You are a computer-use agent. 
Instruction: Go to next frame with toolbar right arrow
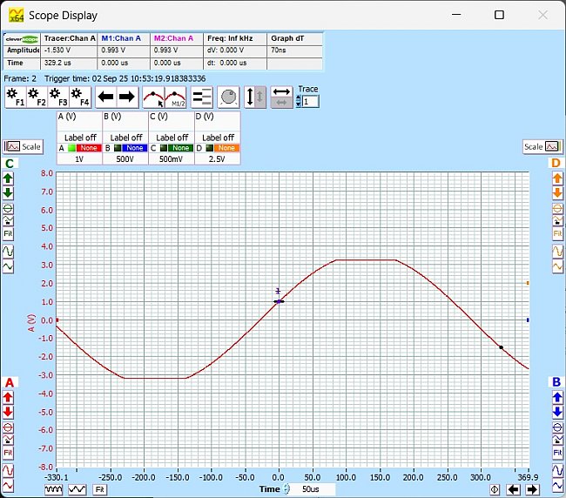[127, 97]
